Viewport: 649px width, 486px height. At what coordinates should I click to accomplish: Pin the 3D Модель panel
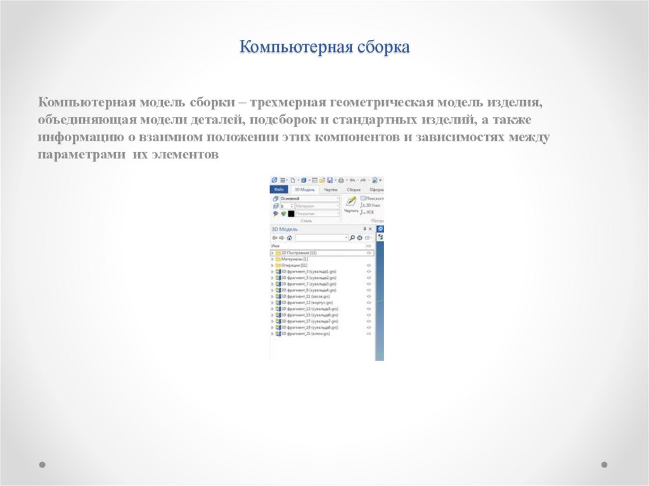pyautogui.click(x=364, y=229)
